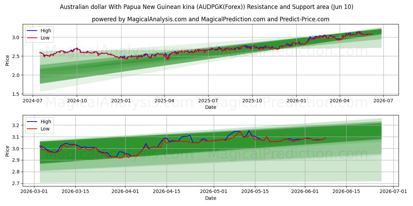Click the 2026-06-15 date tick label
Screen dimensions: 413x206
pyautogui.click(x=347, y=192)
